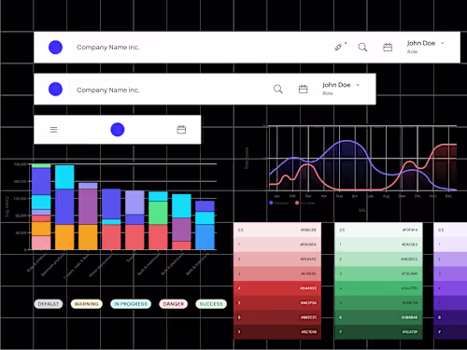
Task: Toggle the blue series legend under the line chart
Action: 279,203
